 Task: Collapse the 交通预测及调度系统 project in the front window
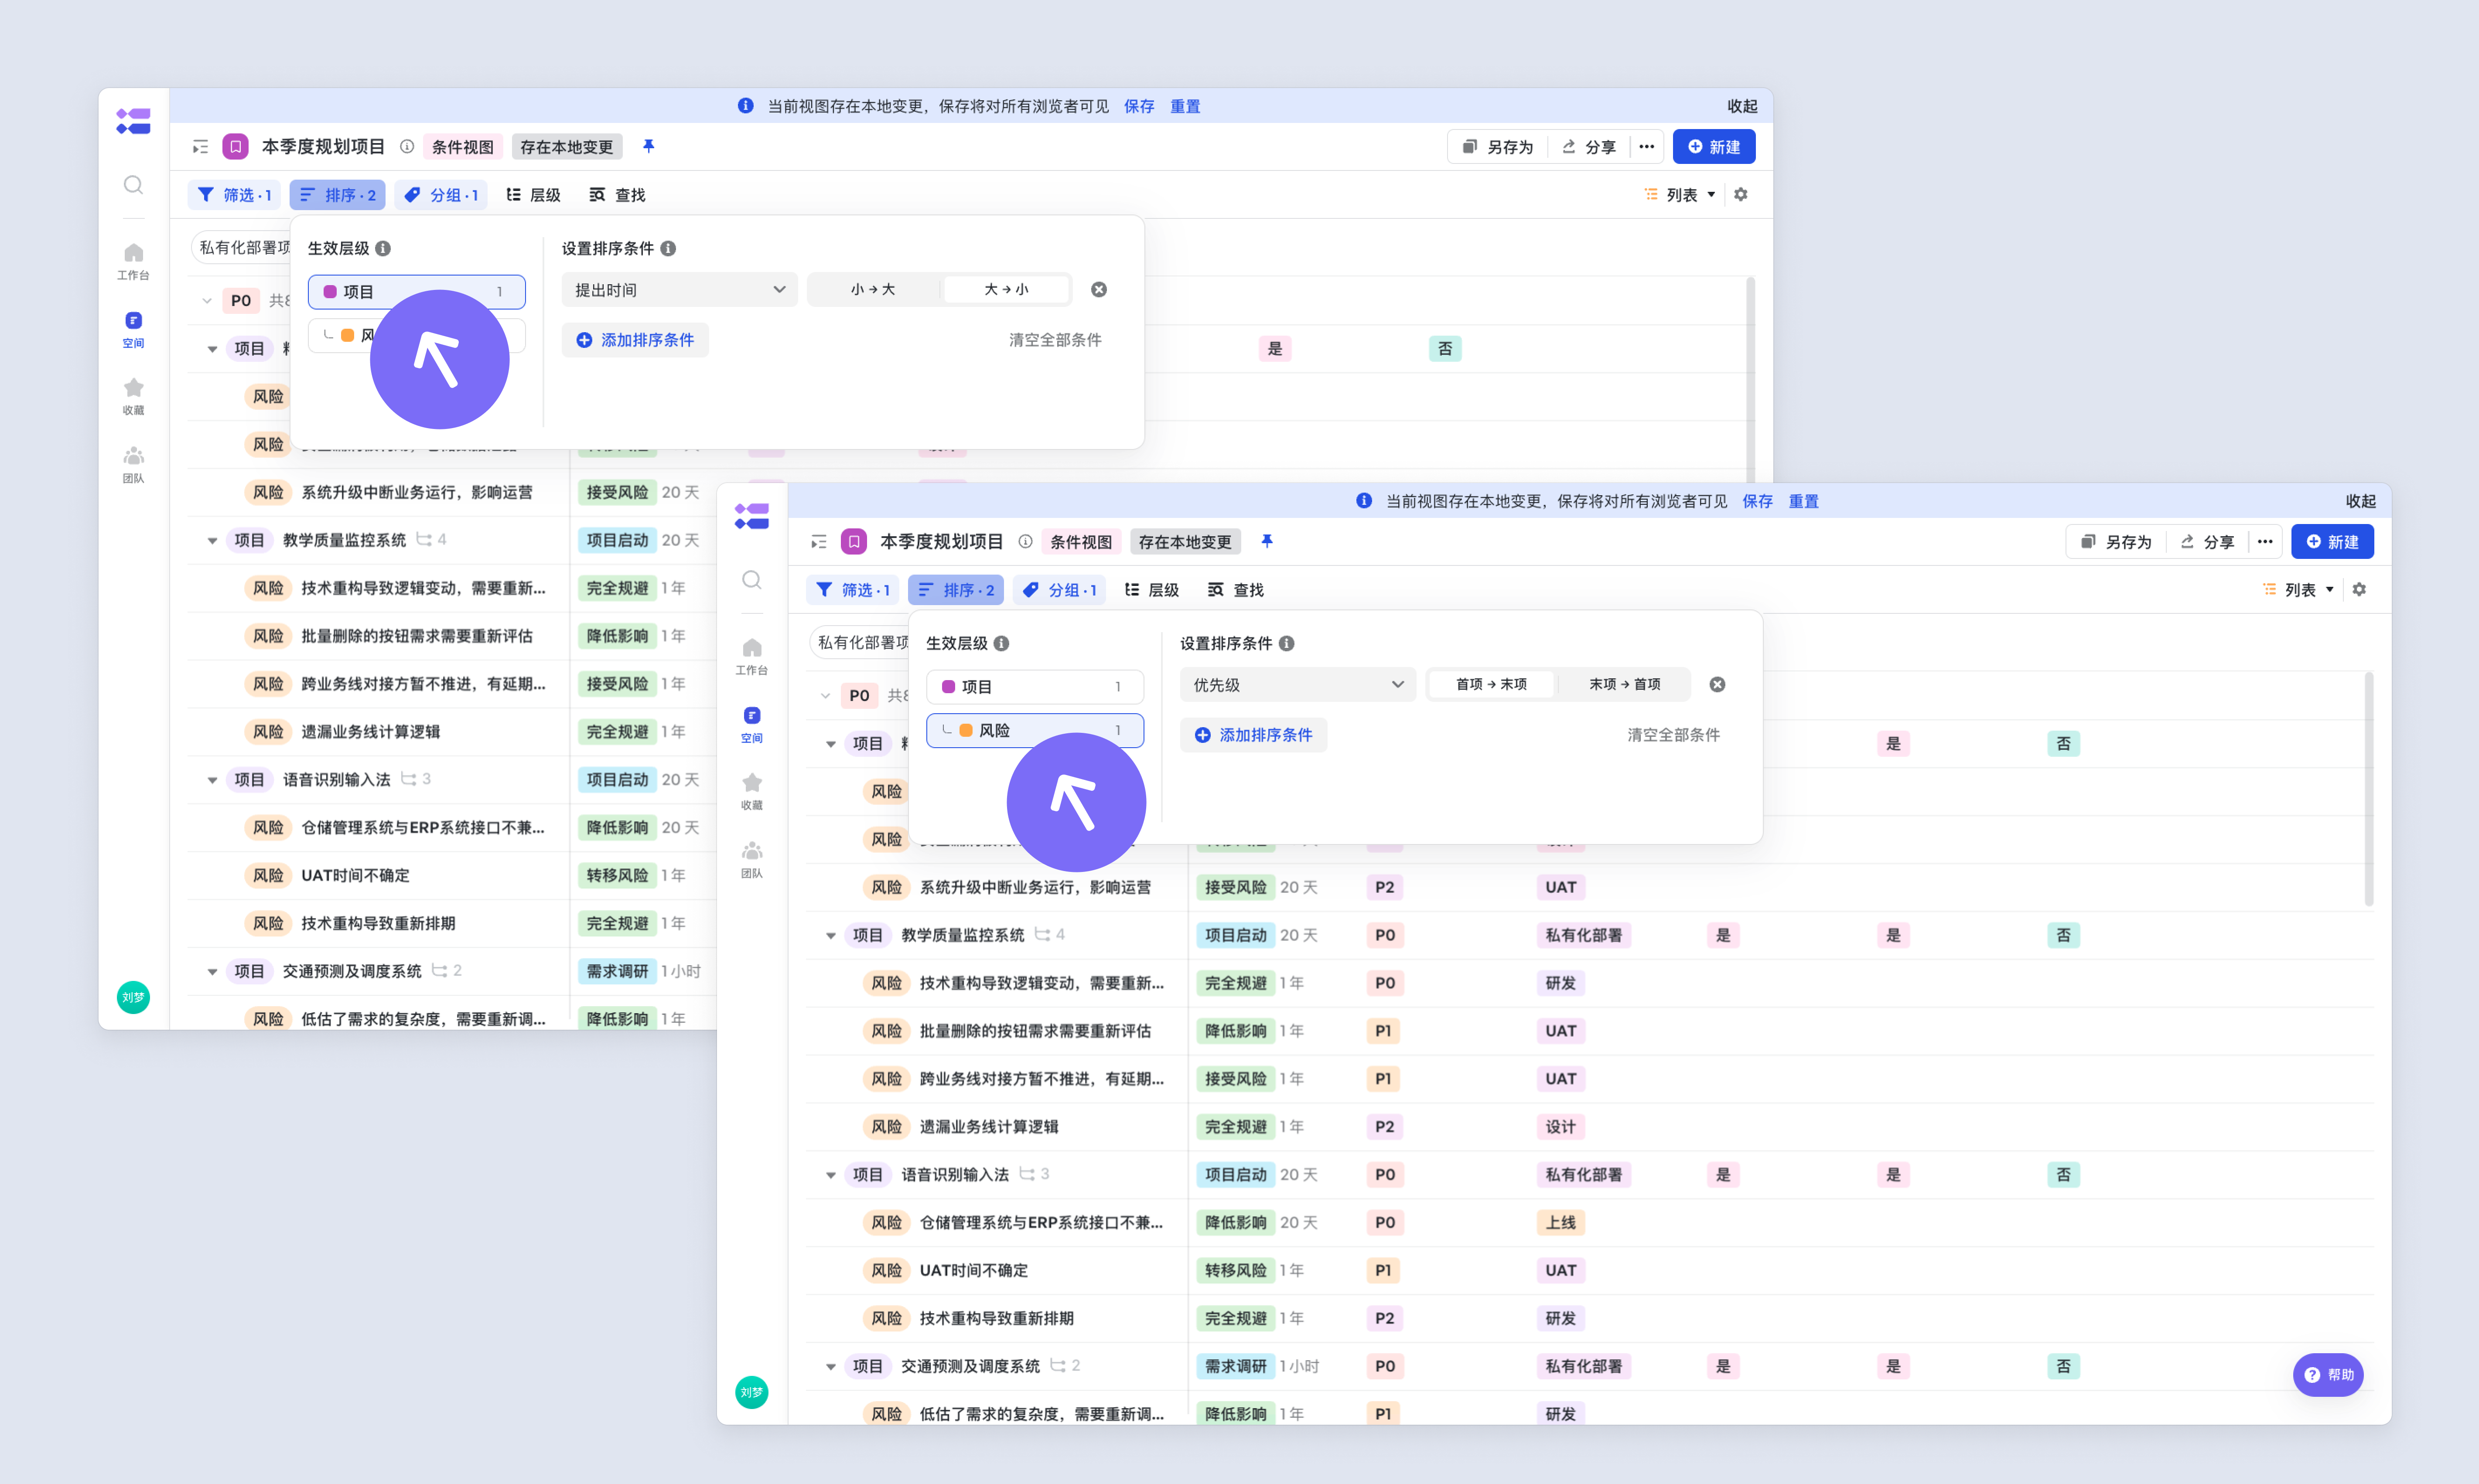[830, 1367]
